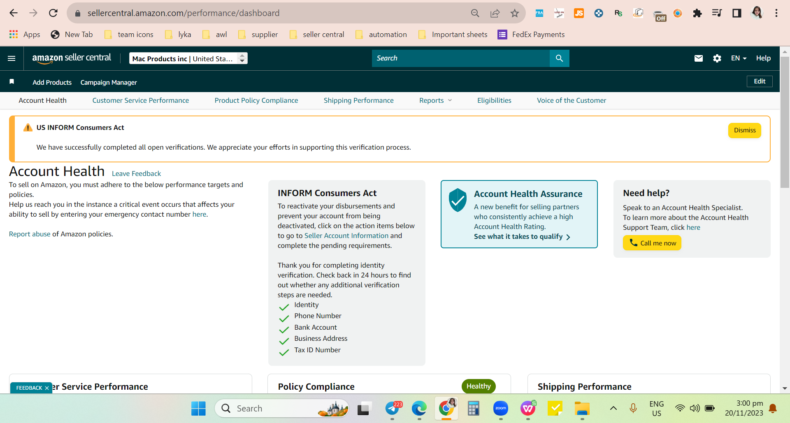Click the bookmark flag icon in favorites bar
The image size is (790, 423).
12,82
